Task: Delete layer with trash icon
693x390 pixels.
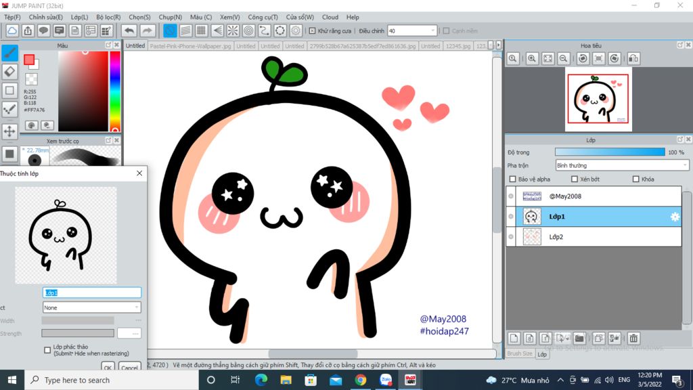Action: click(x=633, y=339)
